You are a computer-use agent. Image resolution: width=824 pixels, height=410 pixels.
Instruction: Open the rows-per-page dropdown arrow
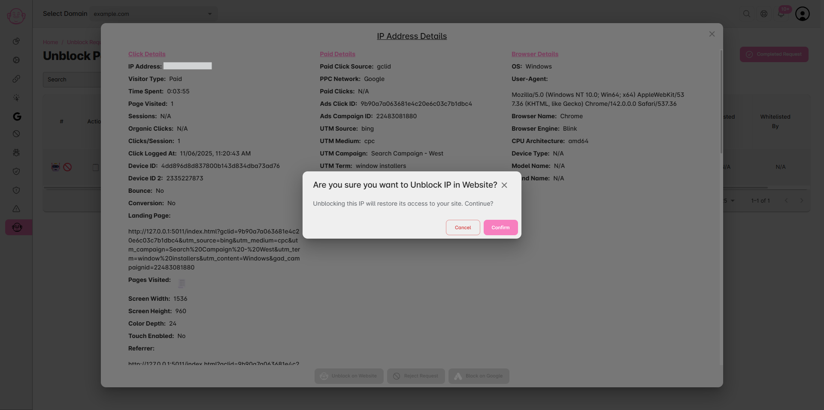pyautogui.click(x=733, y=201)
